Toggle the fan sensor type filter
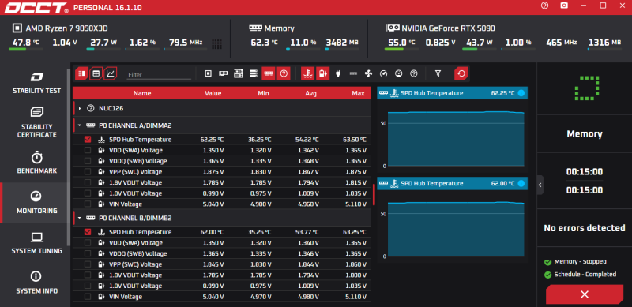The image size is (632, 307). coord(368,73)
